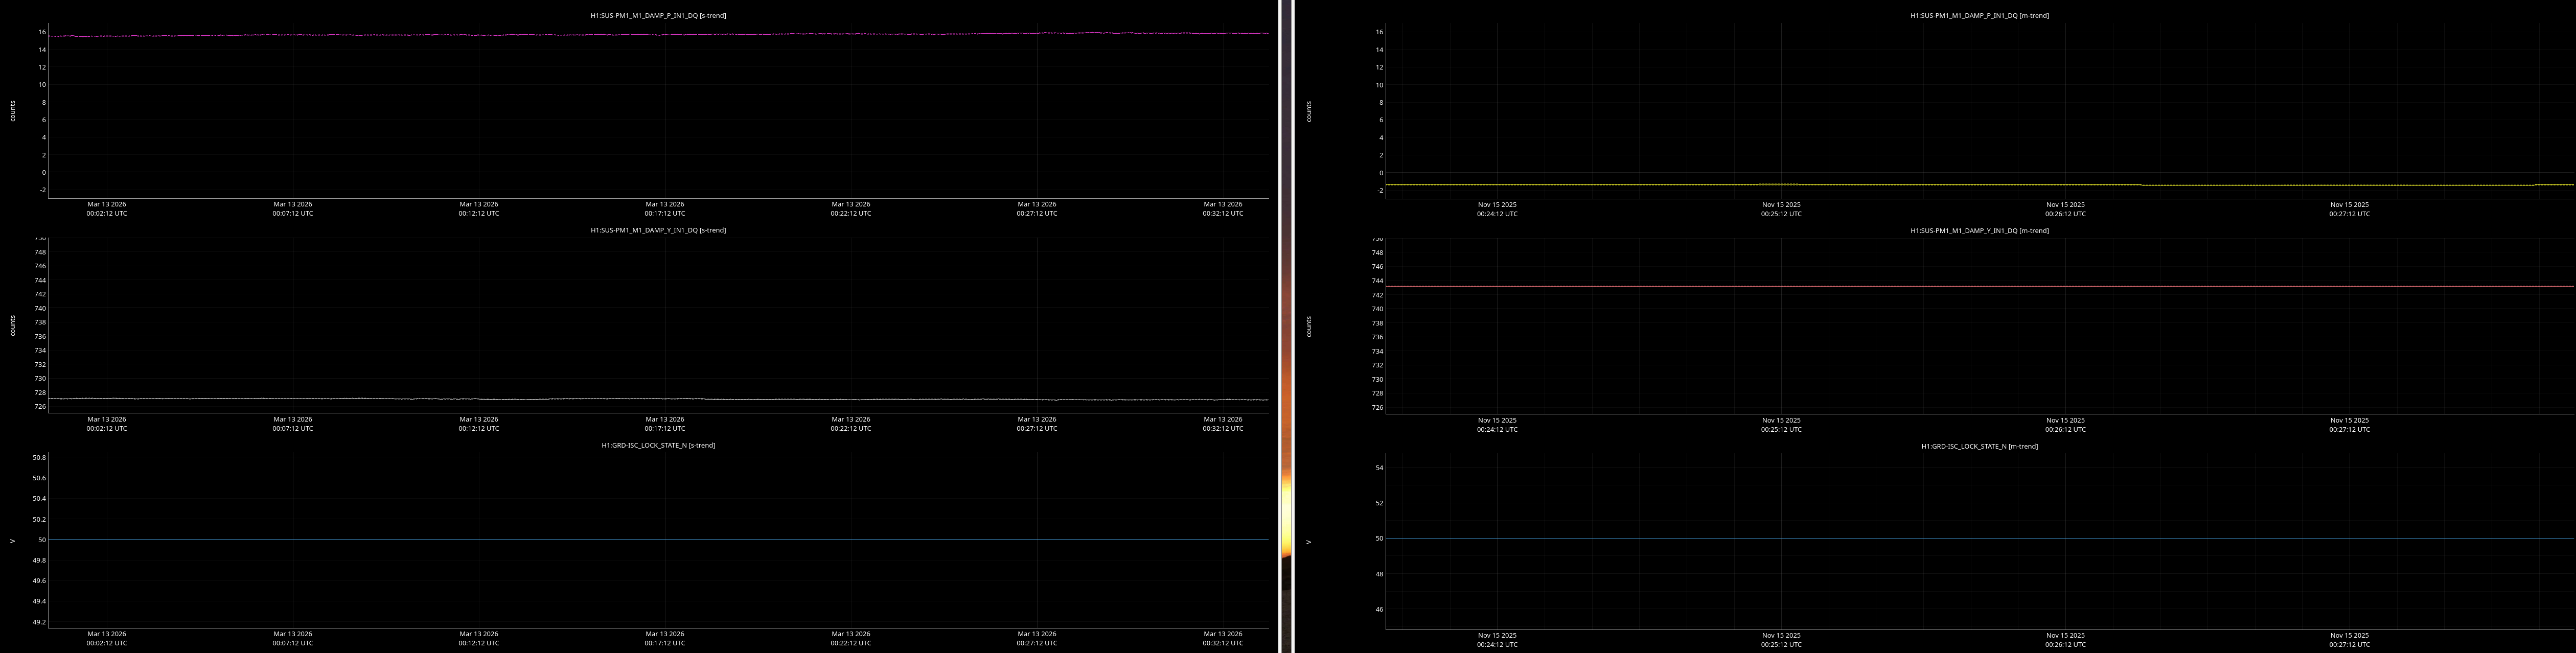Click the vertical divider between left and right panels
The width and height of the screenshot is (2576, 653).
click(1286, 326)
